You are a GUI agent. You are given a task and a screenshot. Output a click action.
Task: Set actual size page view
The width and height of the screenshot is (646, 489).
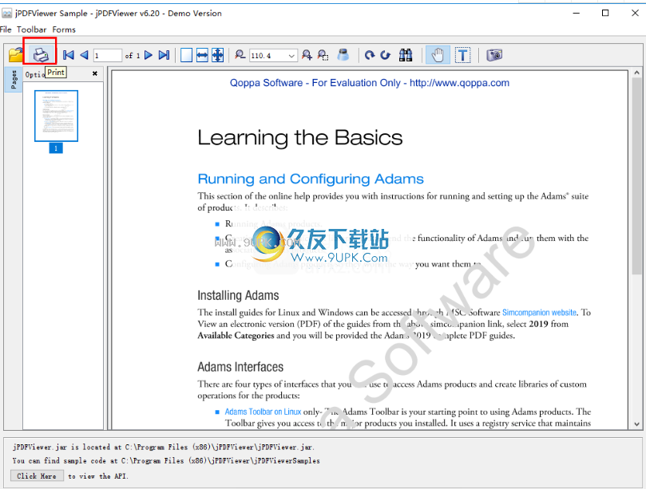click(x=186, y=55)
